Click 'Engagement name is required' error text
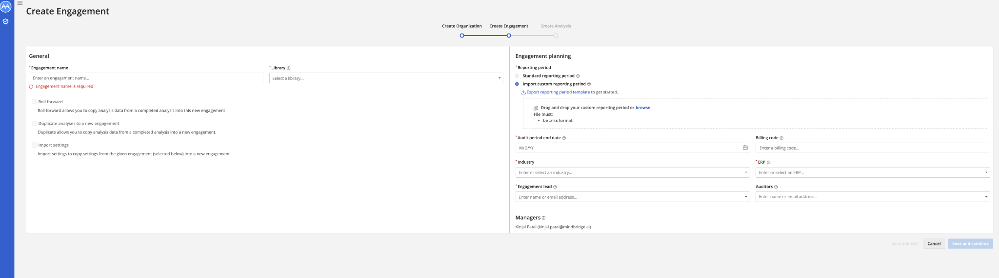 64,86
